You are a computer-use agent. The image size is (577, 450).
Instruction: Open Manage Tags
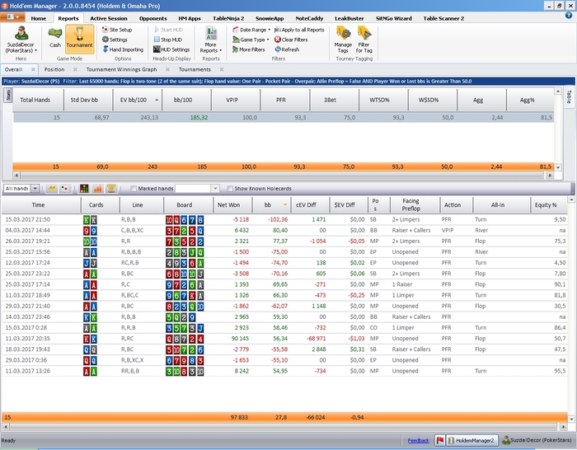343,40
